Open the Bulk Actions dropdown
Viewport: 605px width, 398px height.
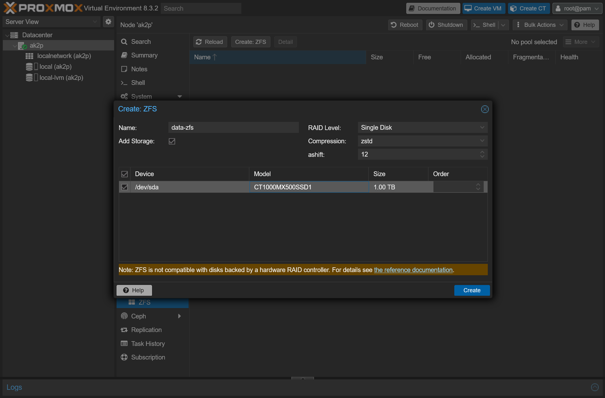(x=540, y=25)
